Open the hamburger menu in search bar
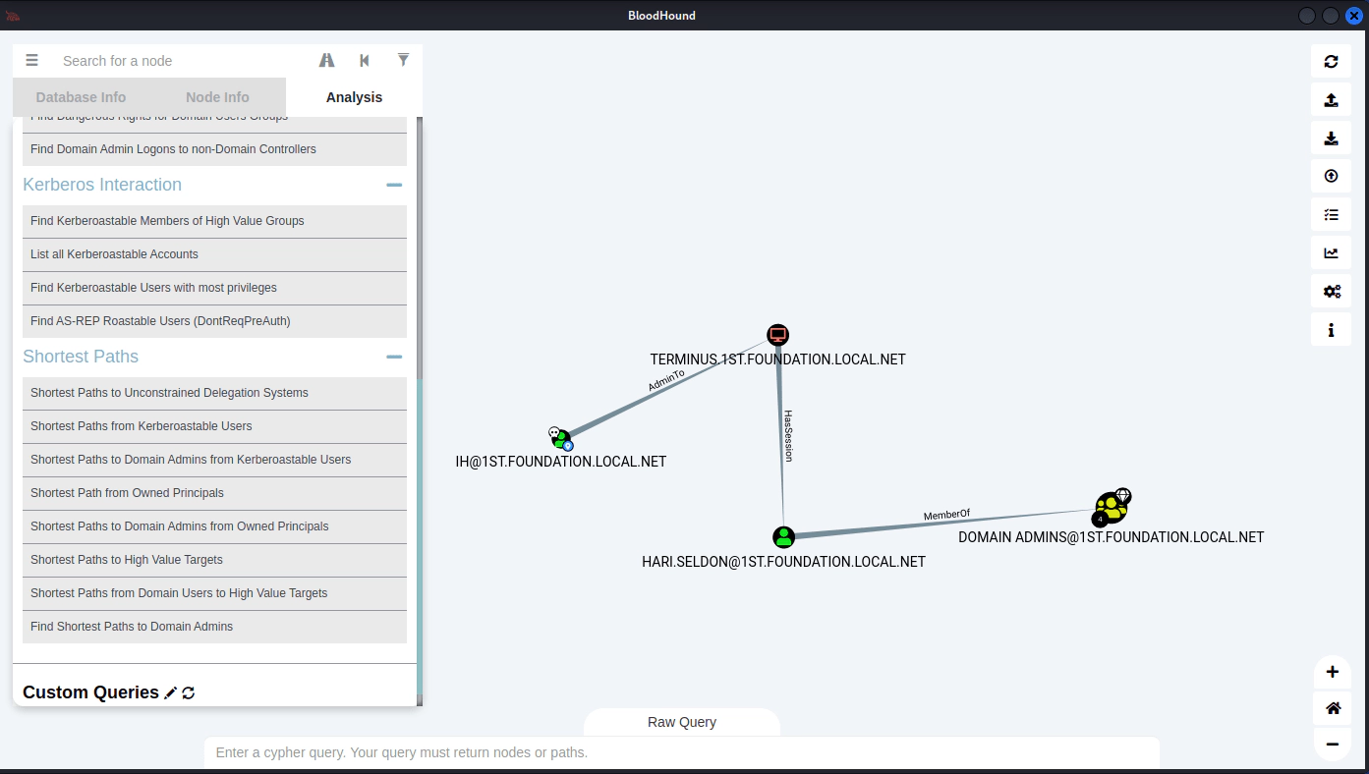The width and height of the screenshot is (1369, 774). [x=31, y=60]
